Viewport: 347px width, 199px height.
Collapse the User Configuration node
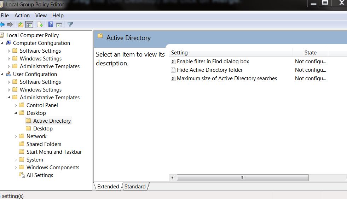click(2, 74)
